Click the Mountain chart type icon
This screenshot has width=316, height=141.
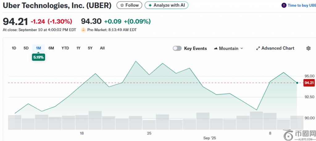216,48
